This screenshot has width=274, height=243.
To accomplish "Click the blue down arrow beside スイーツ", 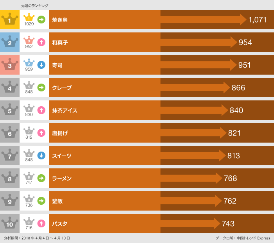I will tap(41, 155).
